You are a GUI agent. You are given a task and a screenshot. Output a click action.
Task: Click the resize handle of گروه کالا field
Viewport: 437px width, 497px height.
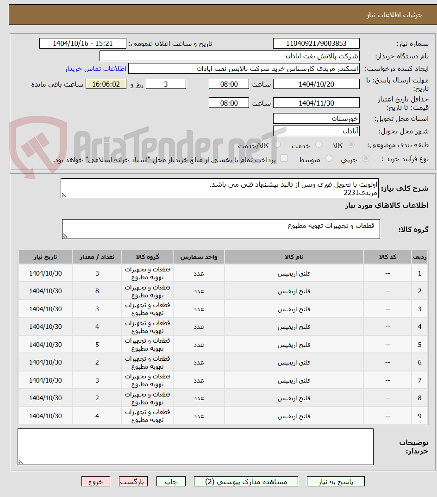[x=65, y=235]
